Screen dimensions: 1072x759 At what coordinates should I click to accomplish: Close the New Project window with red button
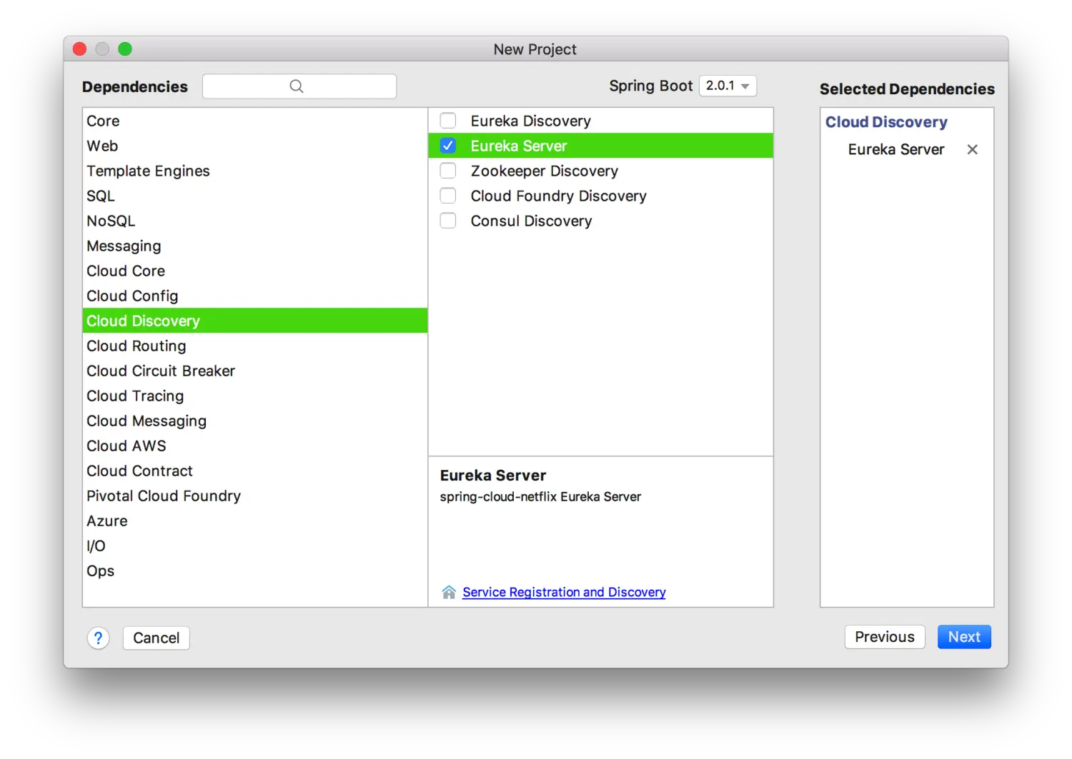[x=80, y=49]
